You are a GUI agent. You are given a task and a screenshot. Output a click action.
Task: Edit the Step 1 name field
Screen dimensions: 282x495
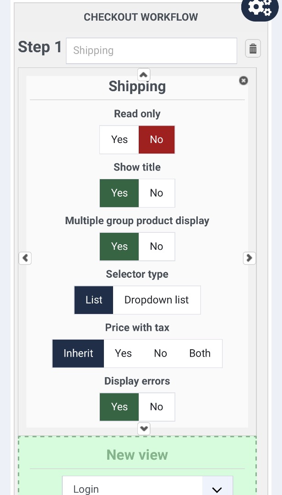pyautogui.click(x=152, y=50)
